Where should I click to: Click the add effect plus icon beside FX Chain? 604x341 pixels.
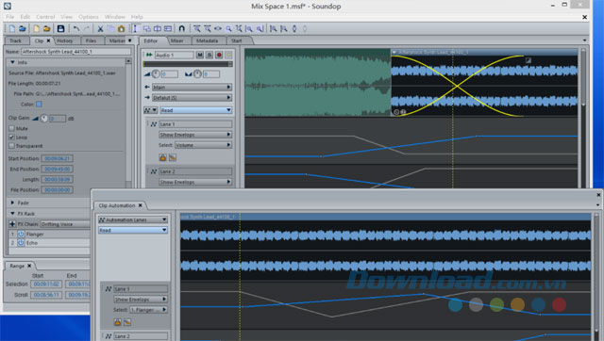pos(12,224)
